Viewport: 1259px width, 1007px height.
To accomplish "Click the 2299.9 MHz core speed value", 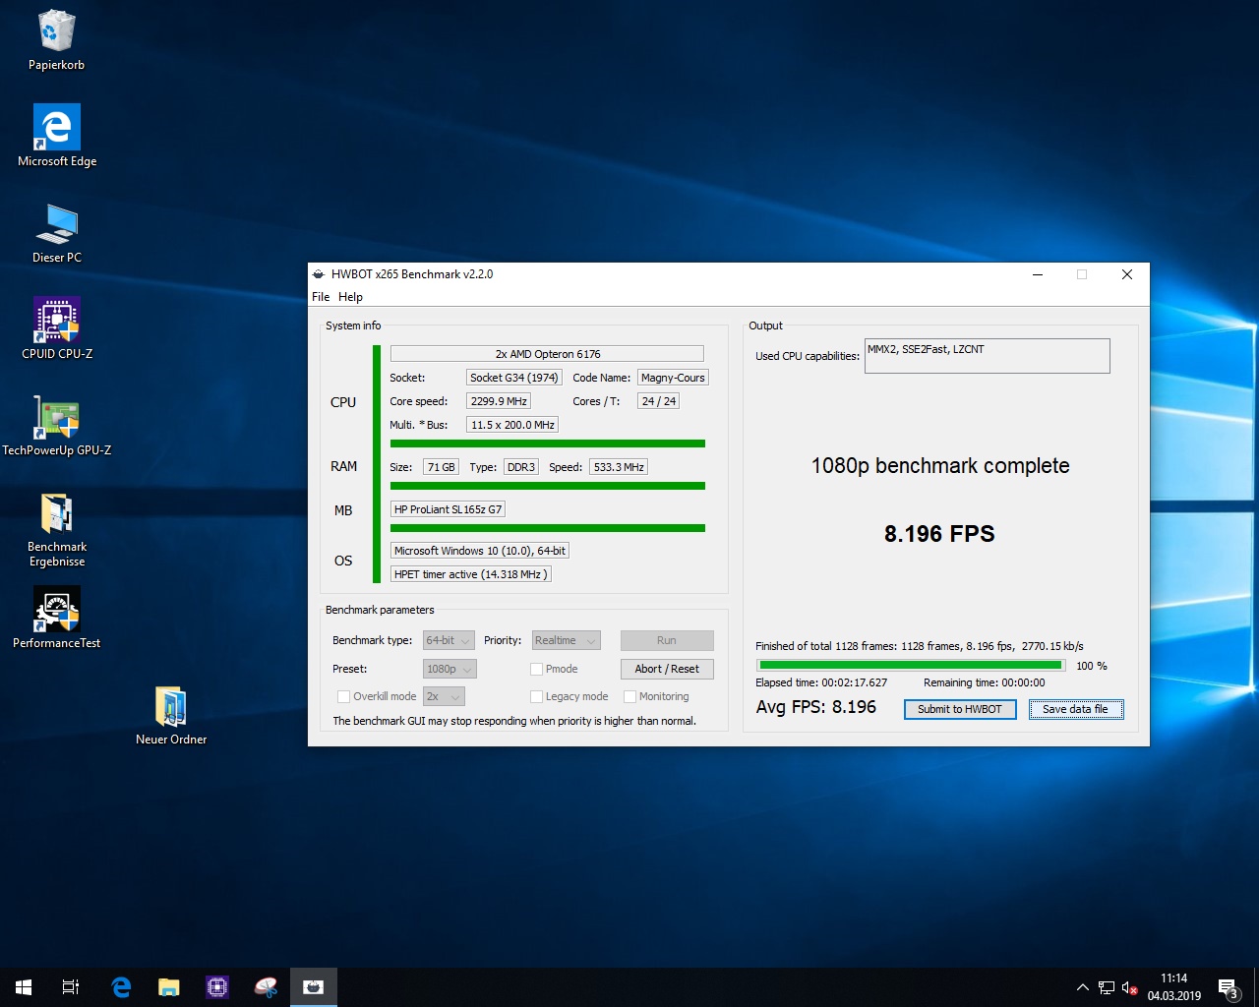I will 499,401.
